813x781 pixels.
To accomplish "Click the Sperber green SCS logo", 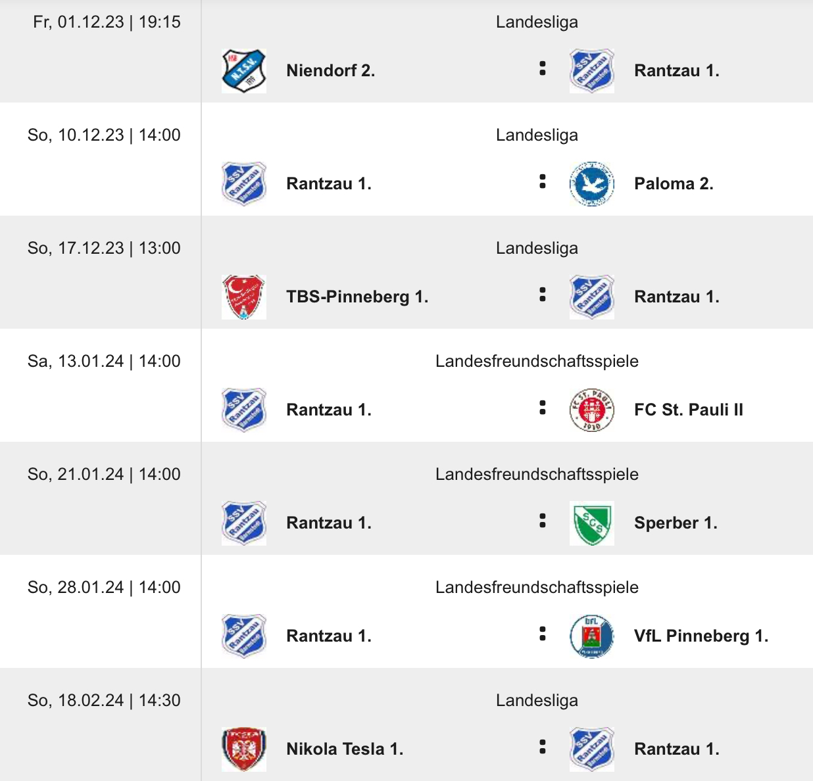I will [x=591, y=523].
